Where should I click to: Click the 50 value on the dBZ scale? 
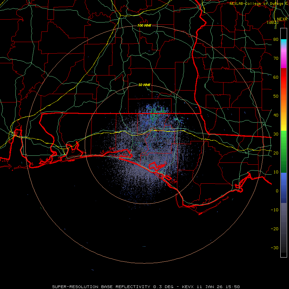point(276,96)
